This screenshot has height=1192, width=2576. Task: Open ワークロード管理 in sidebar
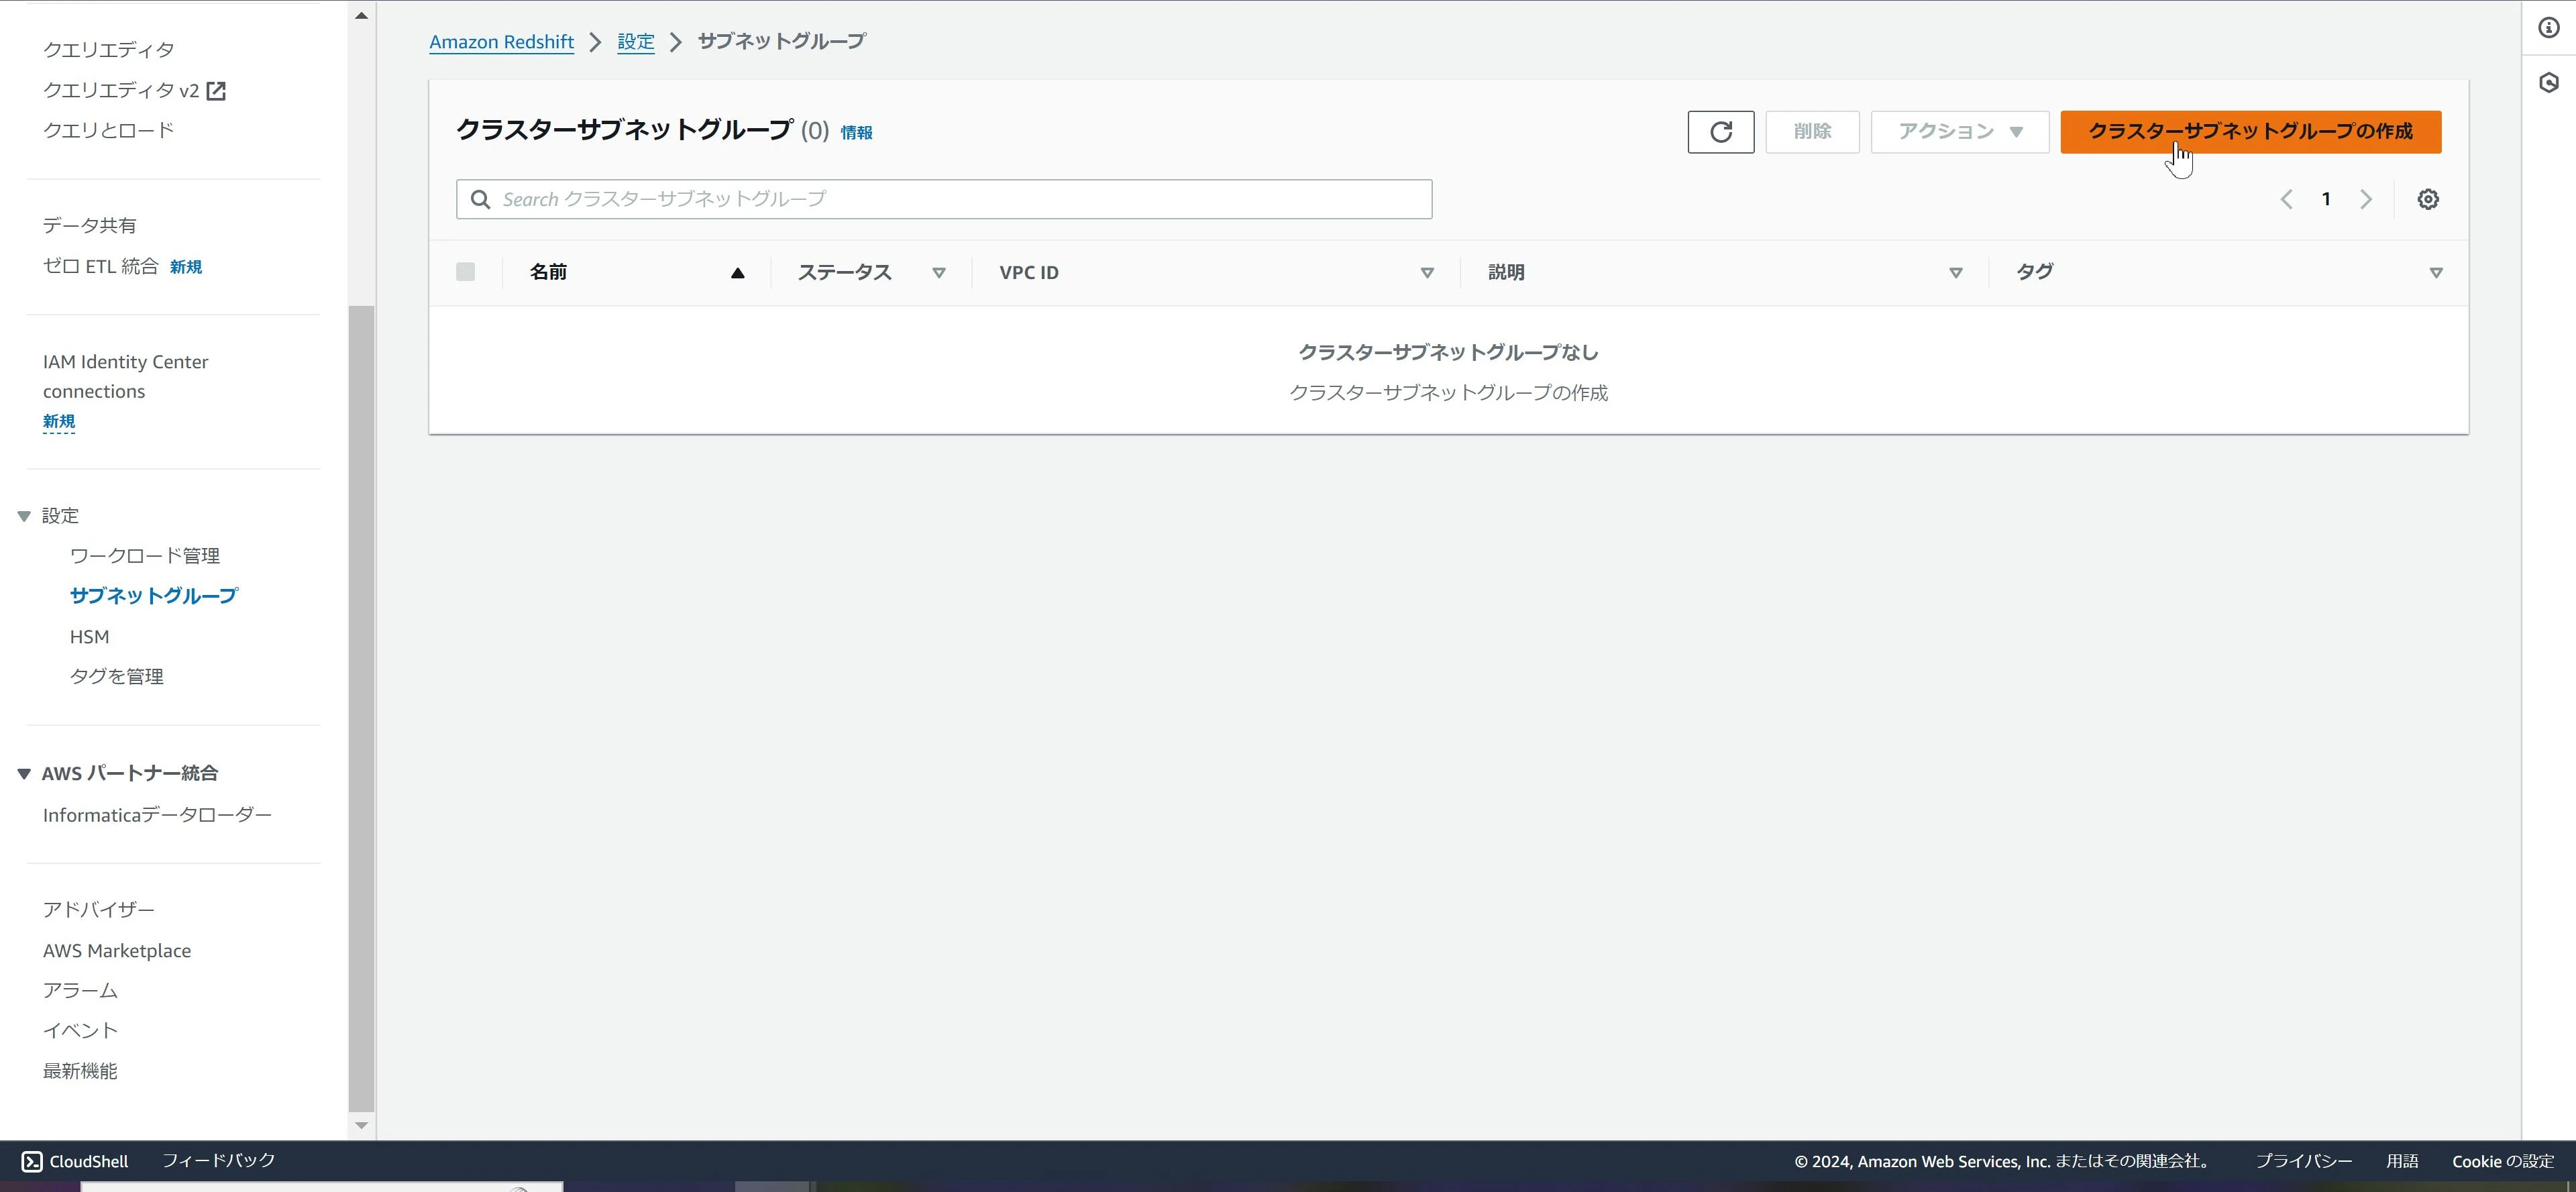coord(144,555)
